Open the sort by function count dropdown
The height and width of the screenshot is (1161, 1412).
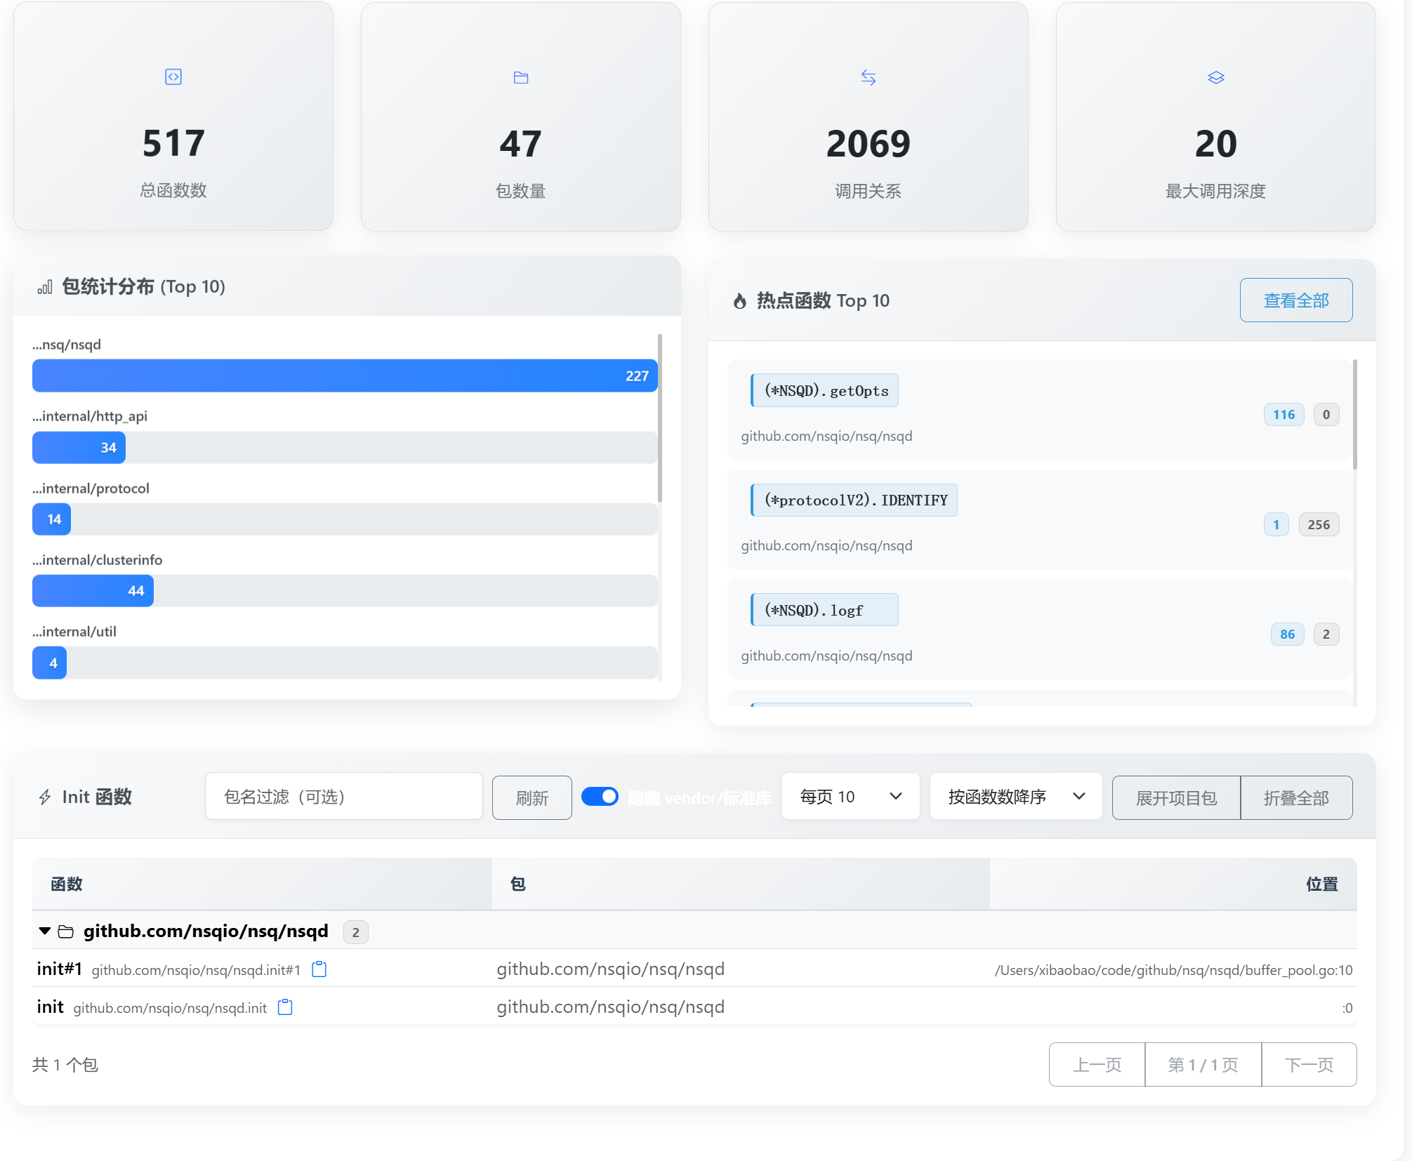pyautogui.click(x=1015, y=797)
